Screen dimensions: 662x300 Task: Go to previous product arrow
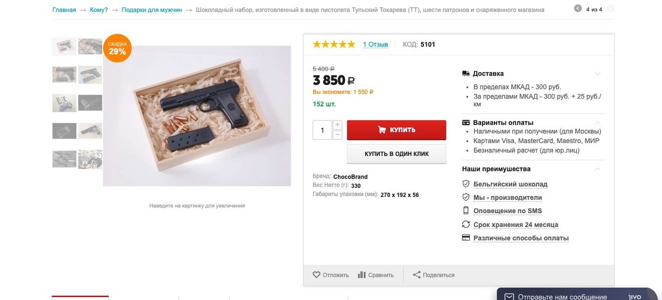(578, 8)
